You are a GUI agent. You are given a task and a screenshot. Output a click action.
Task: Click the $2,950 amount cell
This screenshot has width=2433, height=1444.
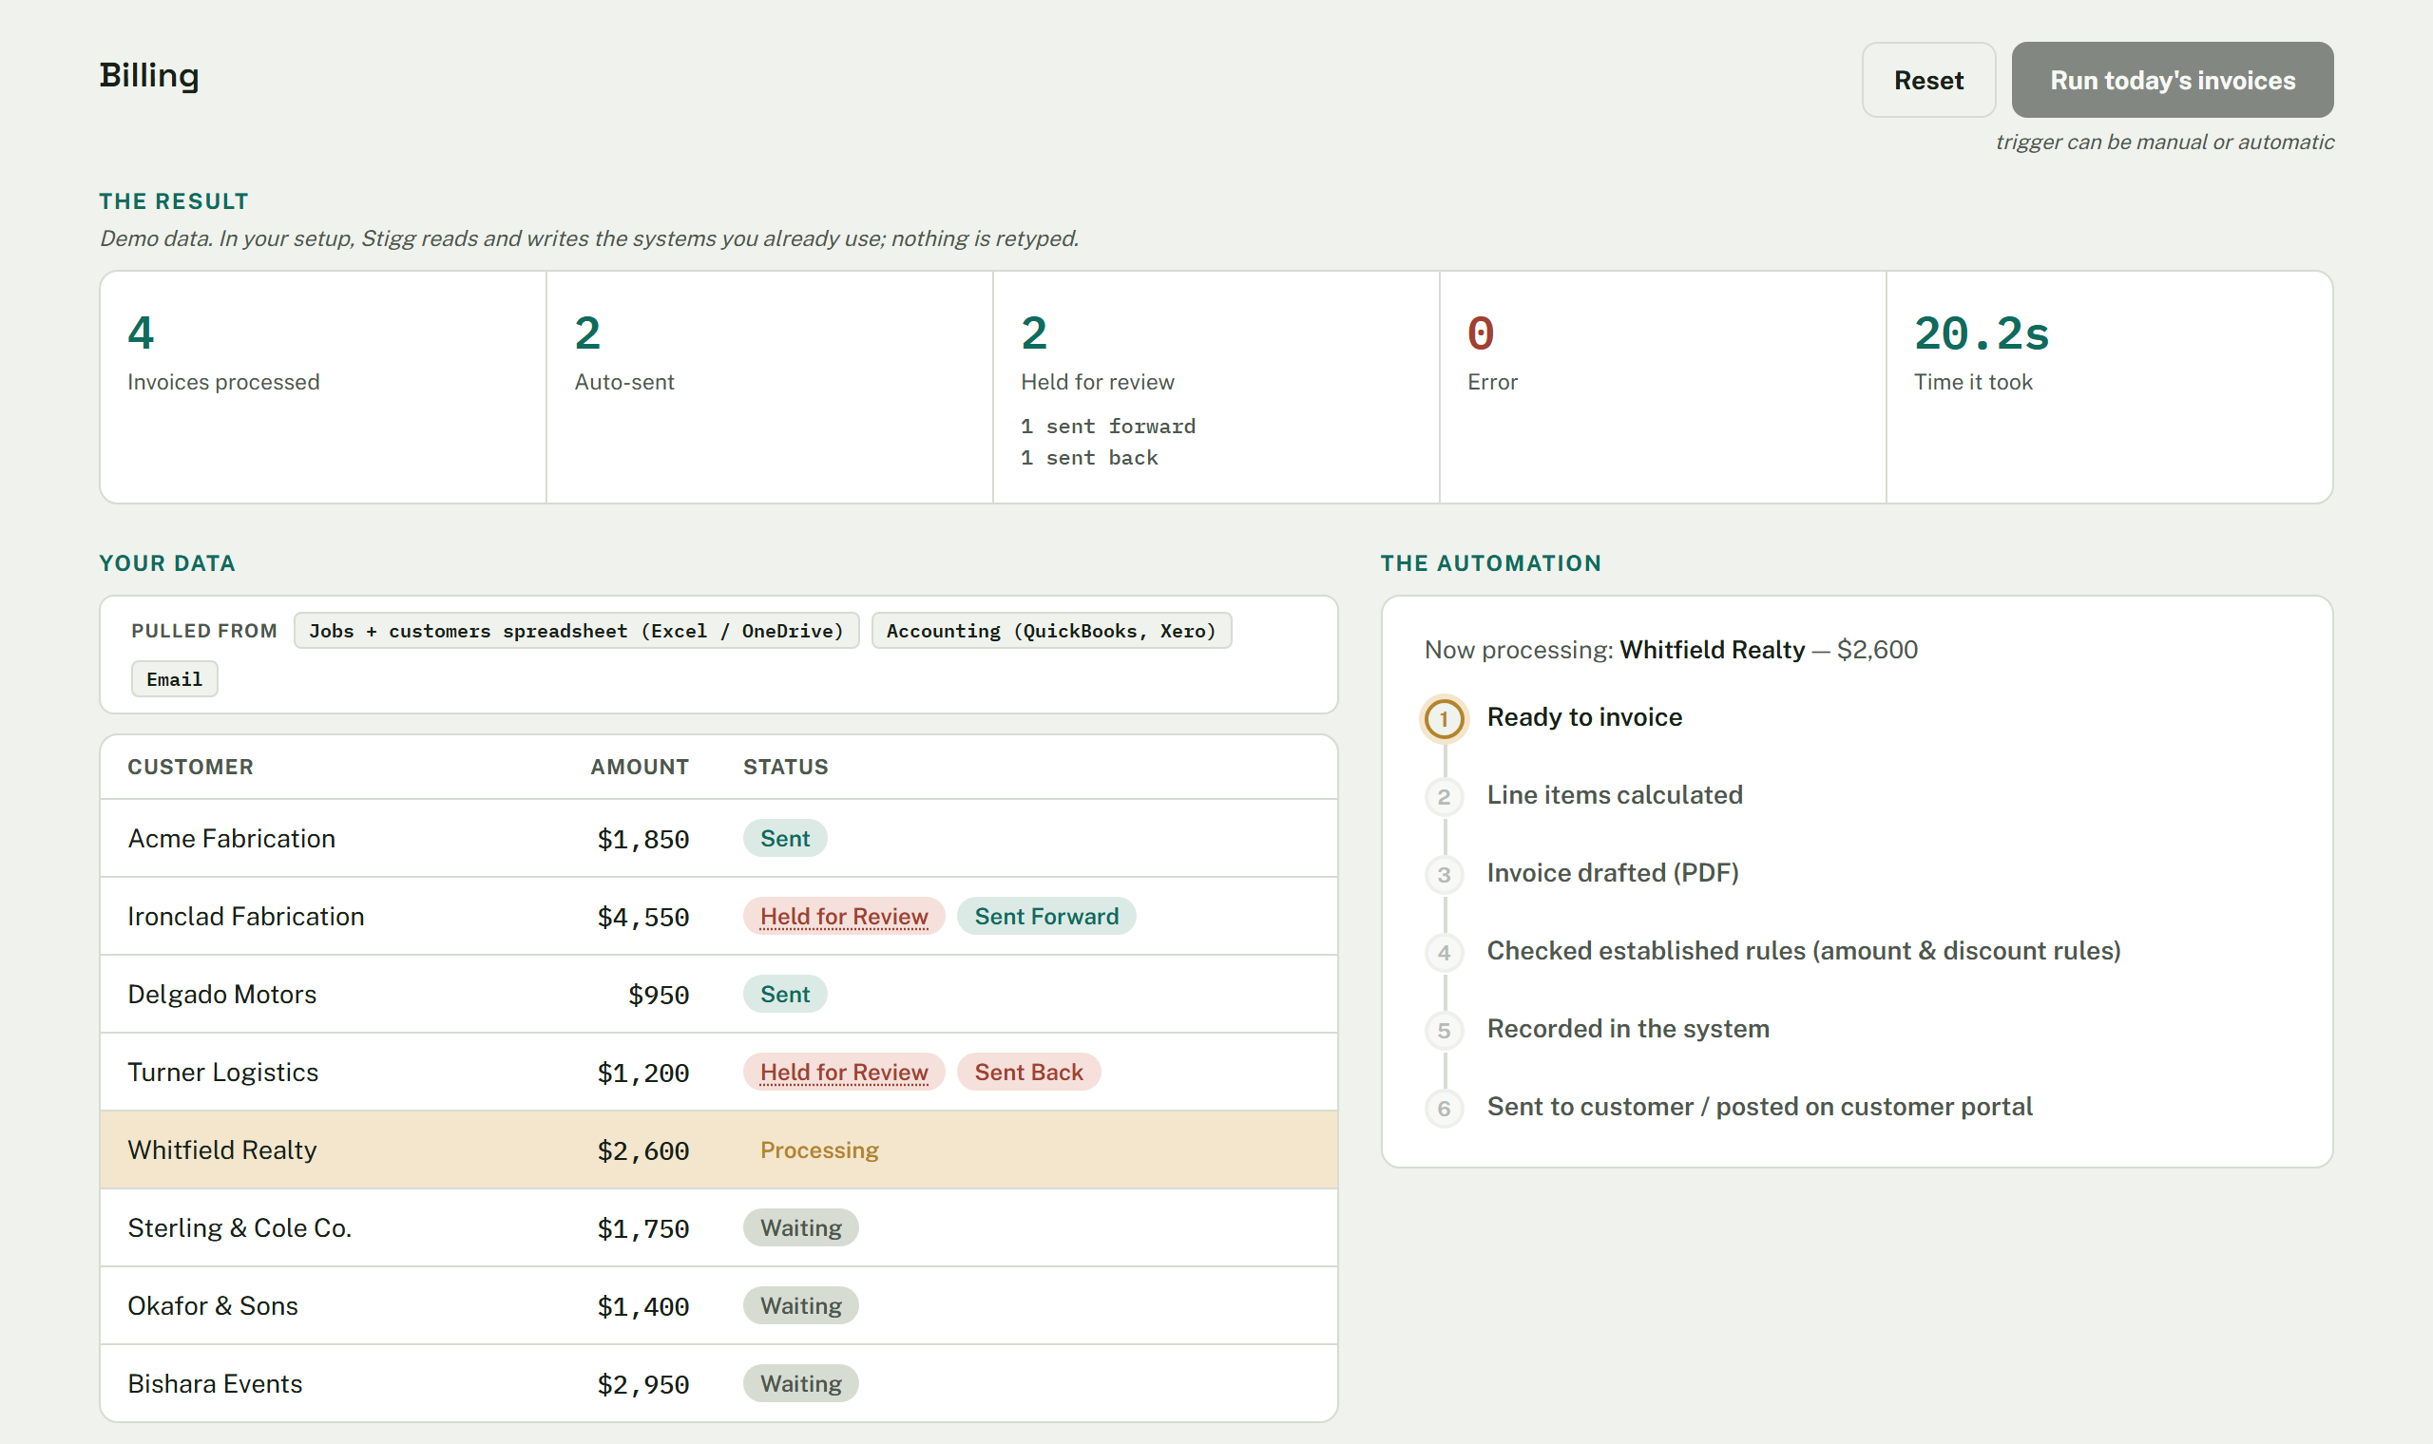pos(643,1383)
